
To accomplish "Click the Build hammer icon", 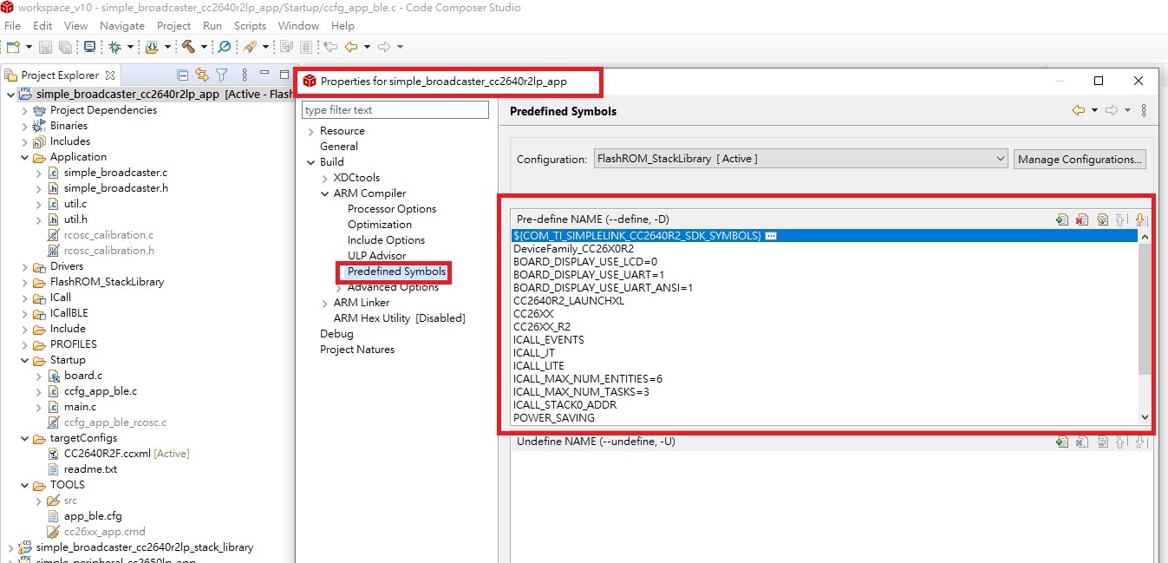I will (x=187, y=47).
